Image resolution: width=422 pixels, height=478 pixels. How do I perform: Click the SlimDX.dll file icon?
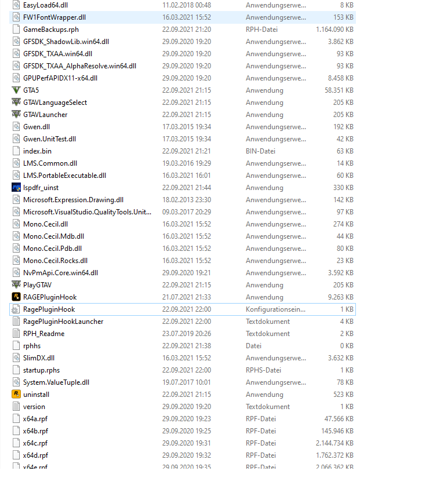pos(16,358)
